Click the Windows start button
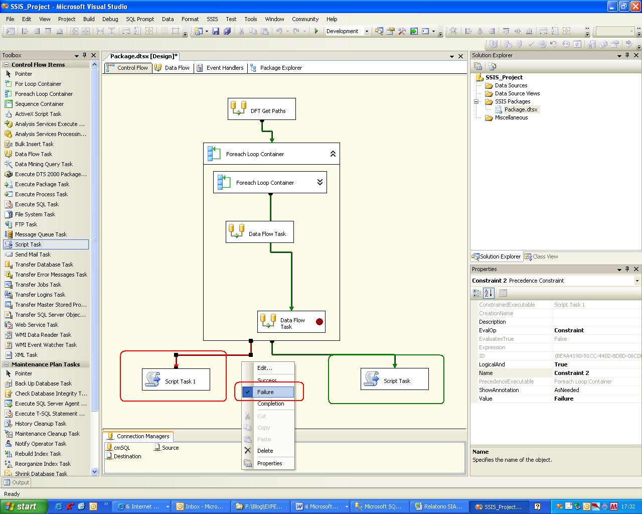Screen dimensions: 642x514 click(x=24, y=506)
